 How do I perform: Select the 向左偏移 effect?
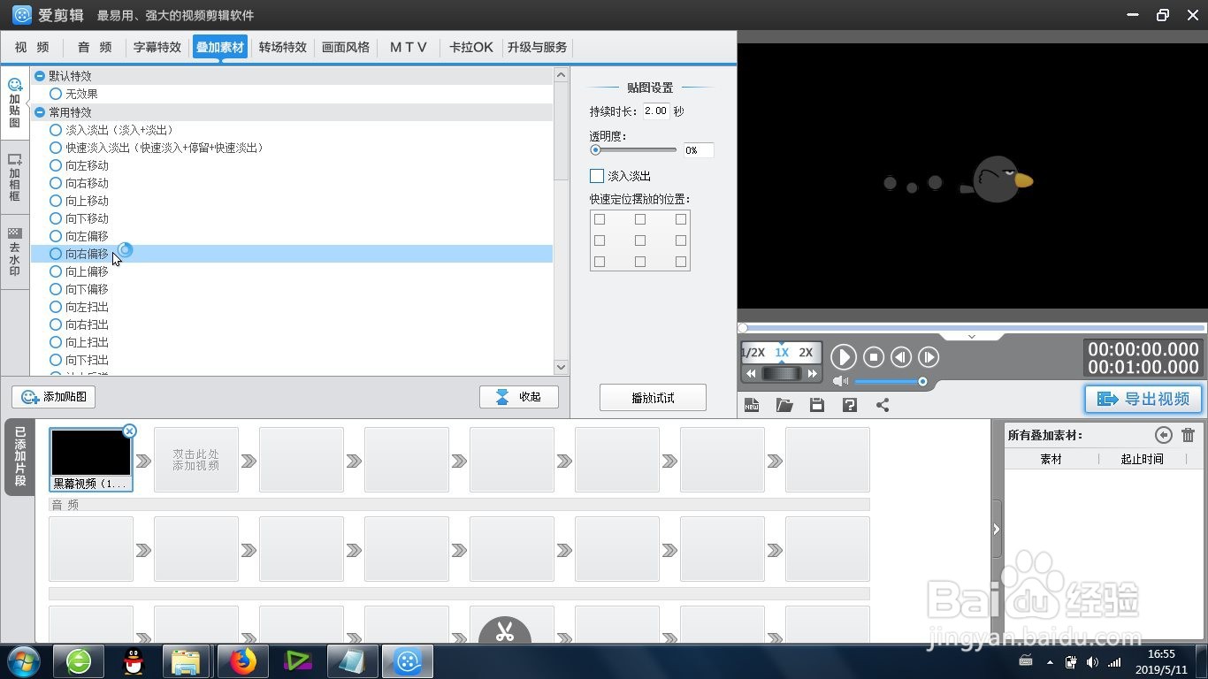click(80, 236)
